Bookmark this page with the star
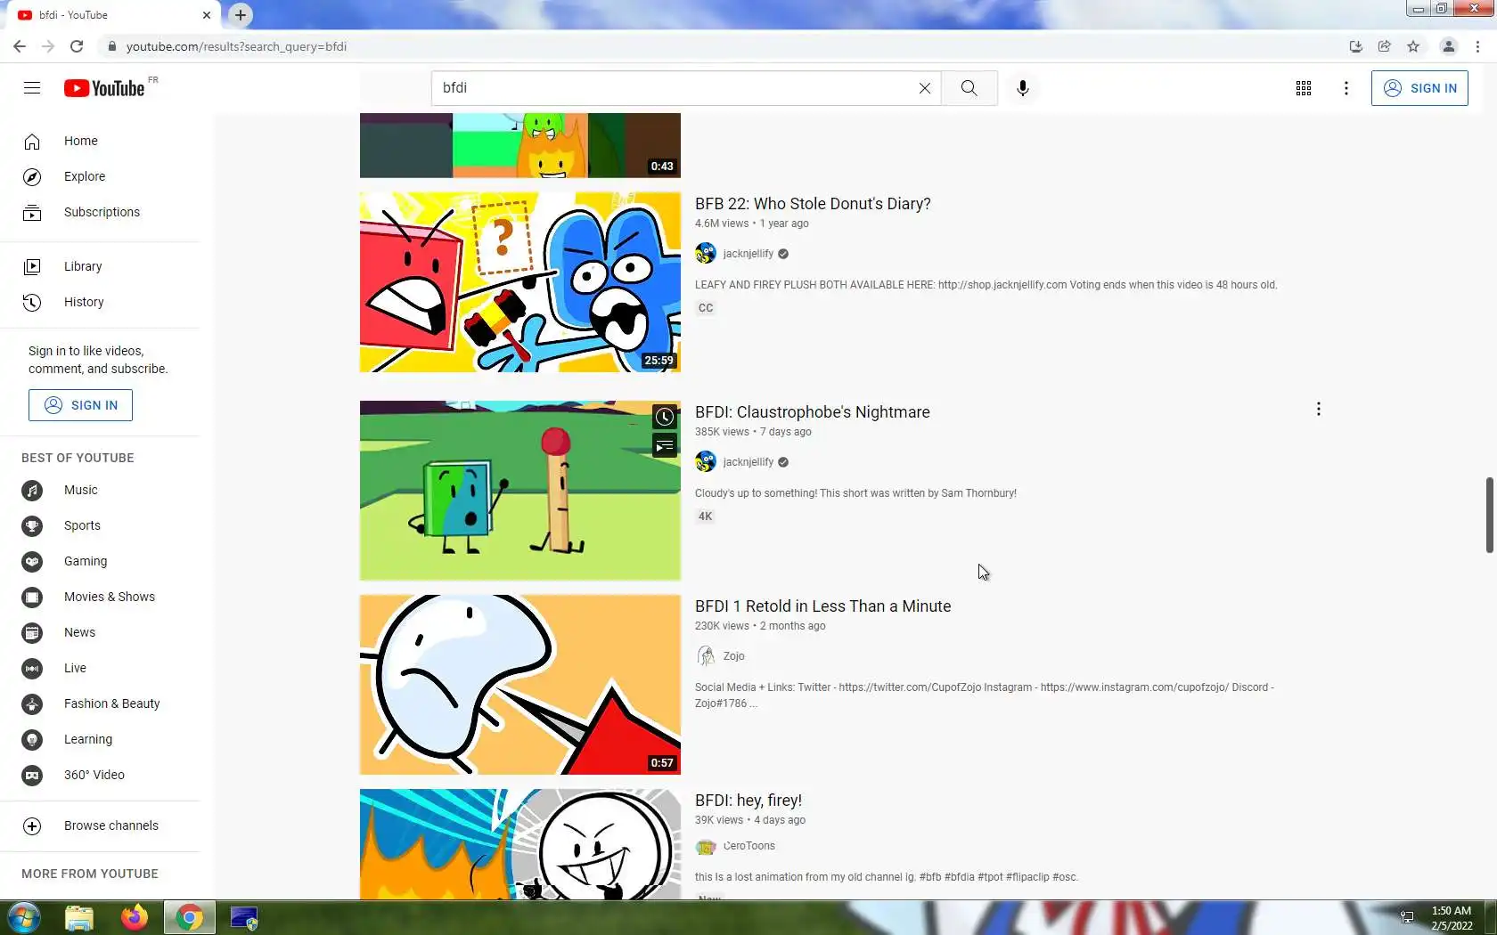 (1413, 46)
